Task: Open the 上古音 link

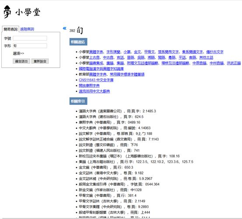Action: click(94, 58)
